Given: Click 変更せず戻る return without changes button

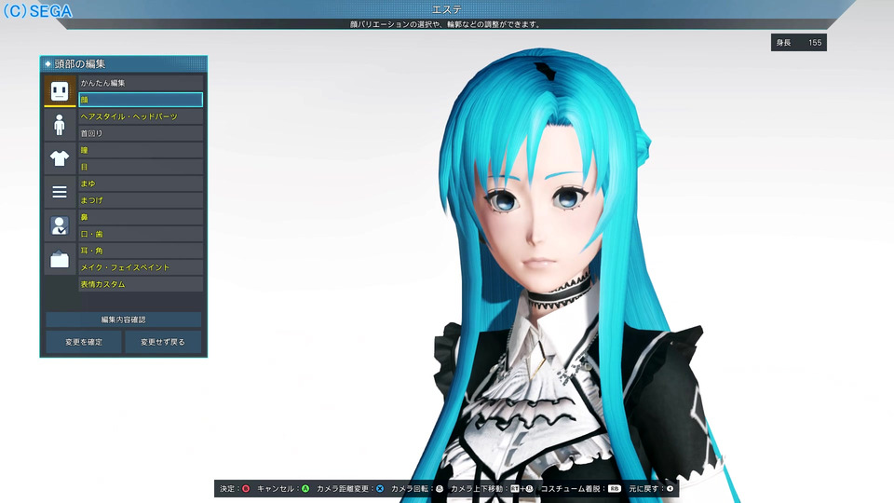Looking at the screenshot, I should pyautogui.click(x=162, y=342).
